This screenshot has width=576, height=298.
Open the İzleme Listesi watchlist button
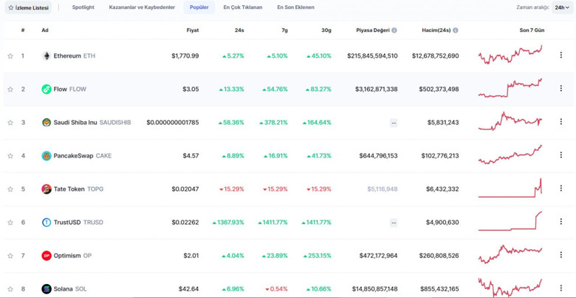pyautogui.click(x=28, y=7)
